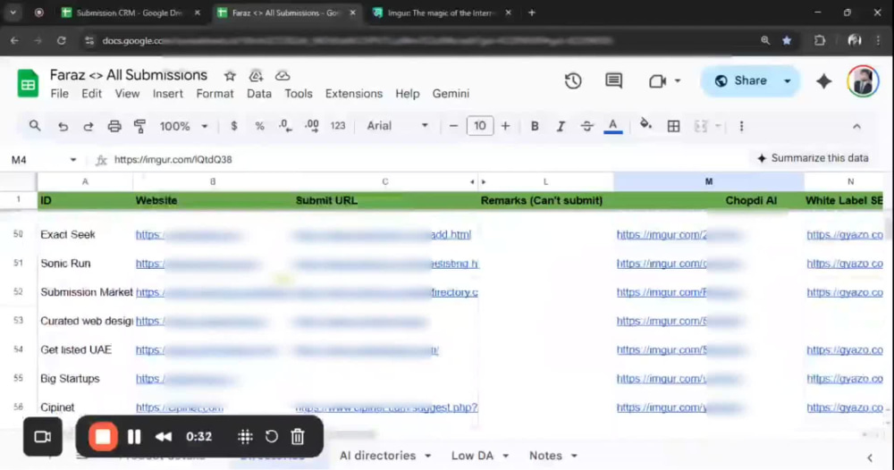Screen dimensions: 894x470
Task: Open the text color picker
Action: (x=613, y=127)
